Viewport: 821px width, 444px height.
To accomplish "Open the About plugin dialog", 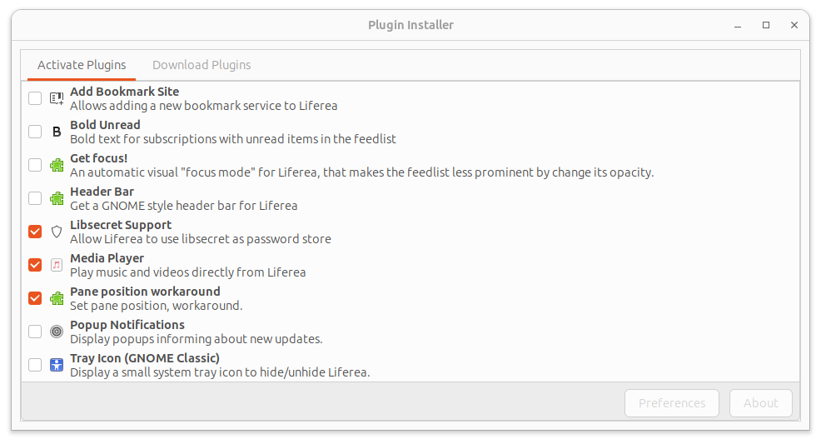I will click(760, 403).
